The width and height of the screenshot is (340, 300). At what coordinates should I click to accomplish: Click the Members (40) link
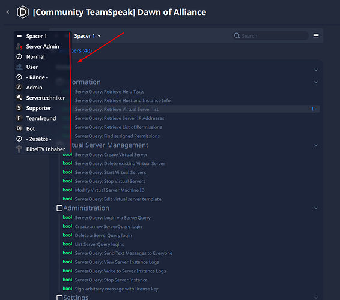76,50
